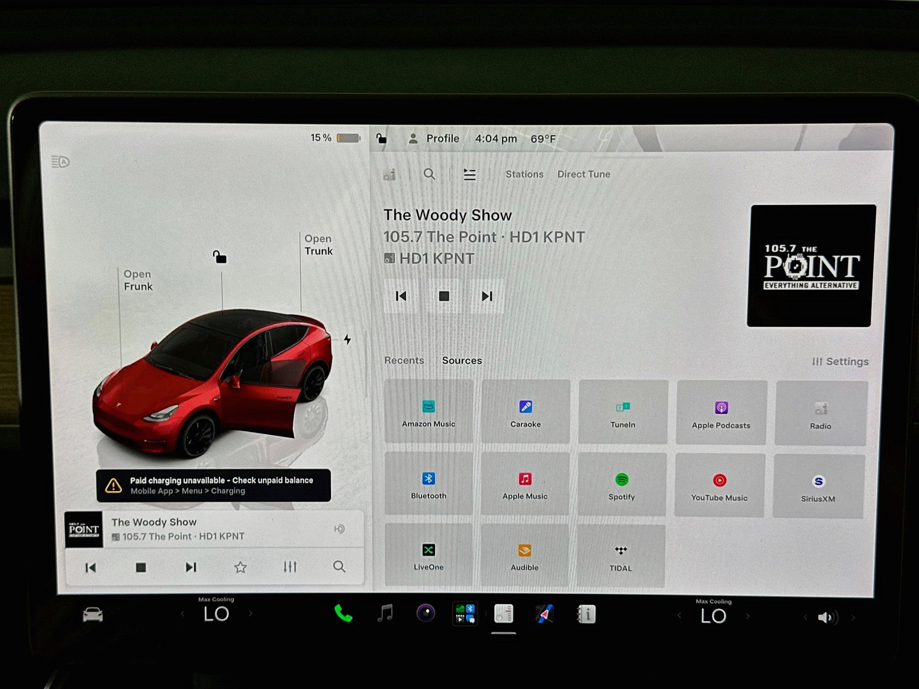
Task: Choose the Radio source tile
Action: coord(821,413)
